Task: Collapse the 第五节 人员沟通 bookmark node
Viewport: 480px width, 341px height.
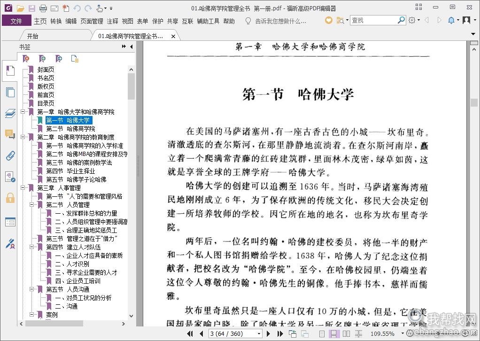Action: tap(31, 289)
